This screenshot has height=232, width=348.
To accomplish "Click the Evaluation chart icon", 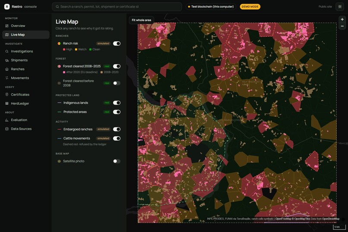I will [x=7, y=120].
